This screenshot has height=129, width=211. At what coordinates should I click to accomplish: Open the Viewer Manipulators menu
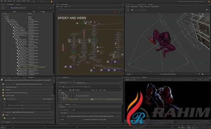point(134,7)
